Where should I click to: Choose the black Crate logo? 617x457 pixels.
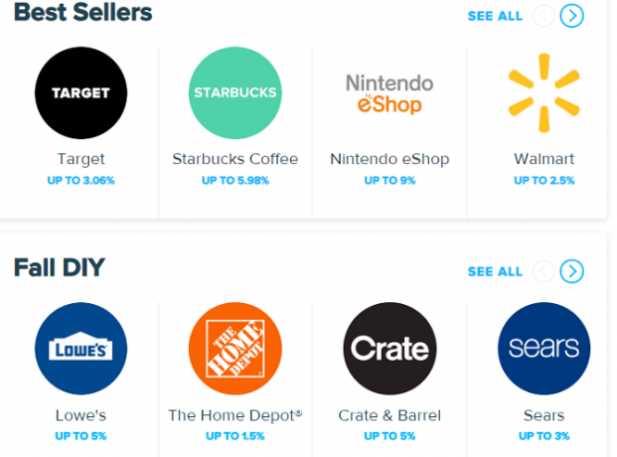point(389,349)
